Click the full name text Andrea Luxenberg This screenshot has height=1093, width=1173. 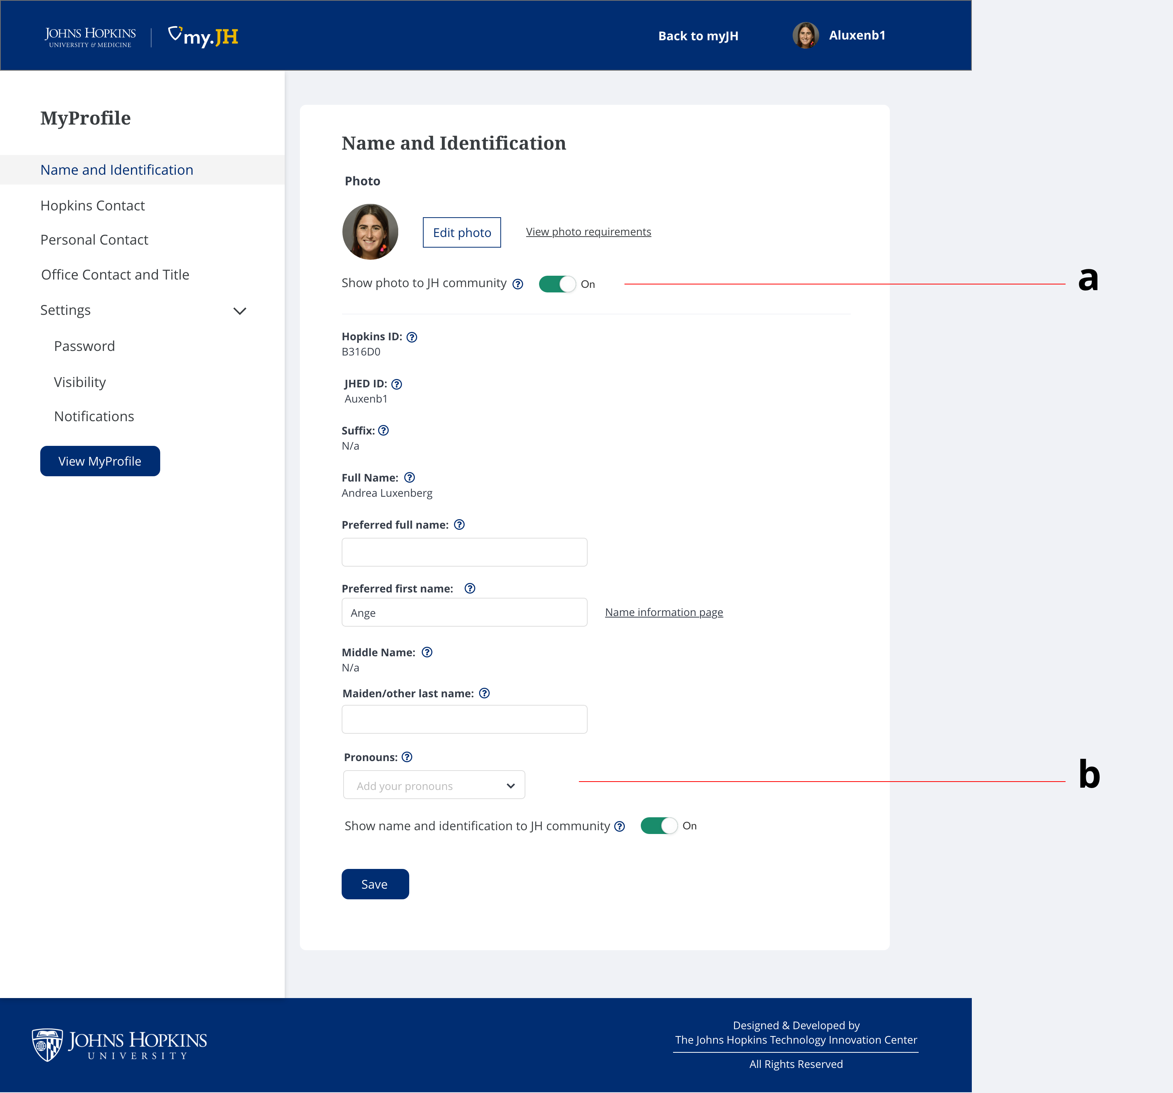[387, 493]
